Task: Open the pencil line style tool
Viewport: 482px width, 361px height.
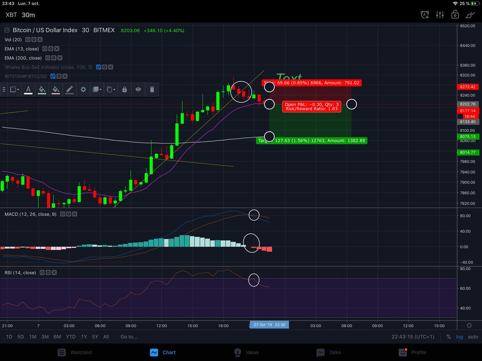Action: point(69,89)
